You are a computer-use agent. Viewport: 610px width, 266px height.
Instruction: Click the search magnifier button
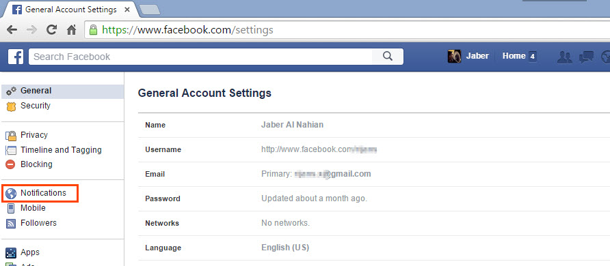tap(388, 57)
